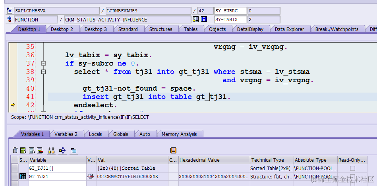Click the CRM_STATUS_ACTIVITY_INFLUENCE field
377x186 pixels.
coord(128,19)
